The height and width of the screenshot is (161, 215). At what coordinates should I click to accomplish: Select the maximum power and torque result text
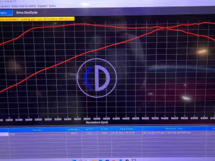click(x=166, y=133)
